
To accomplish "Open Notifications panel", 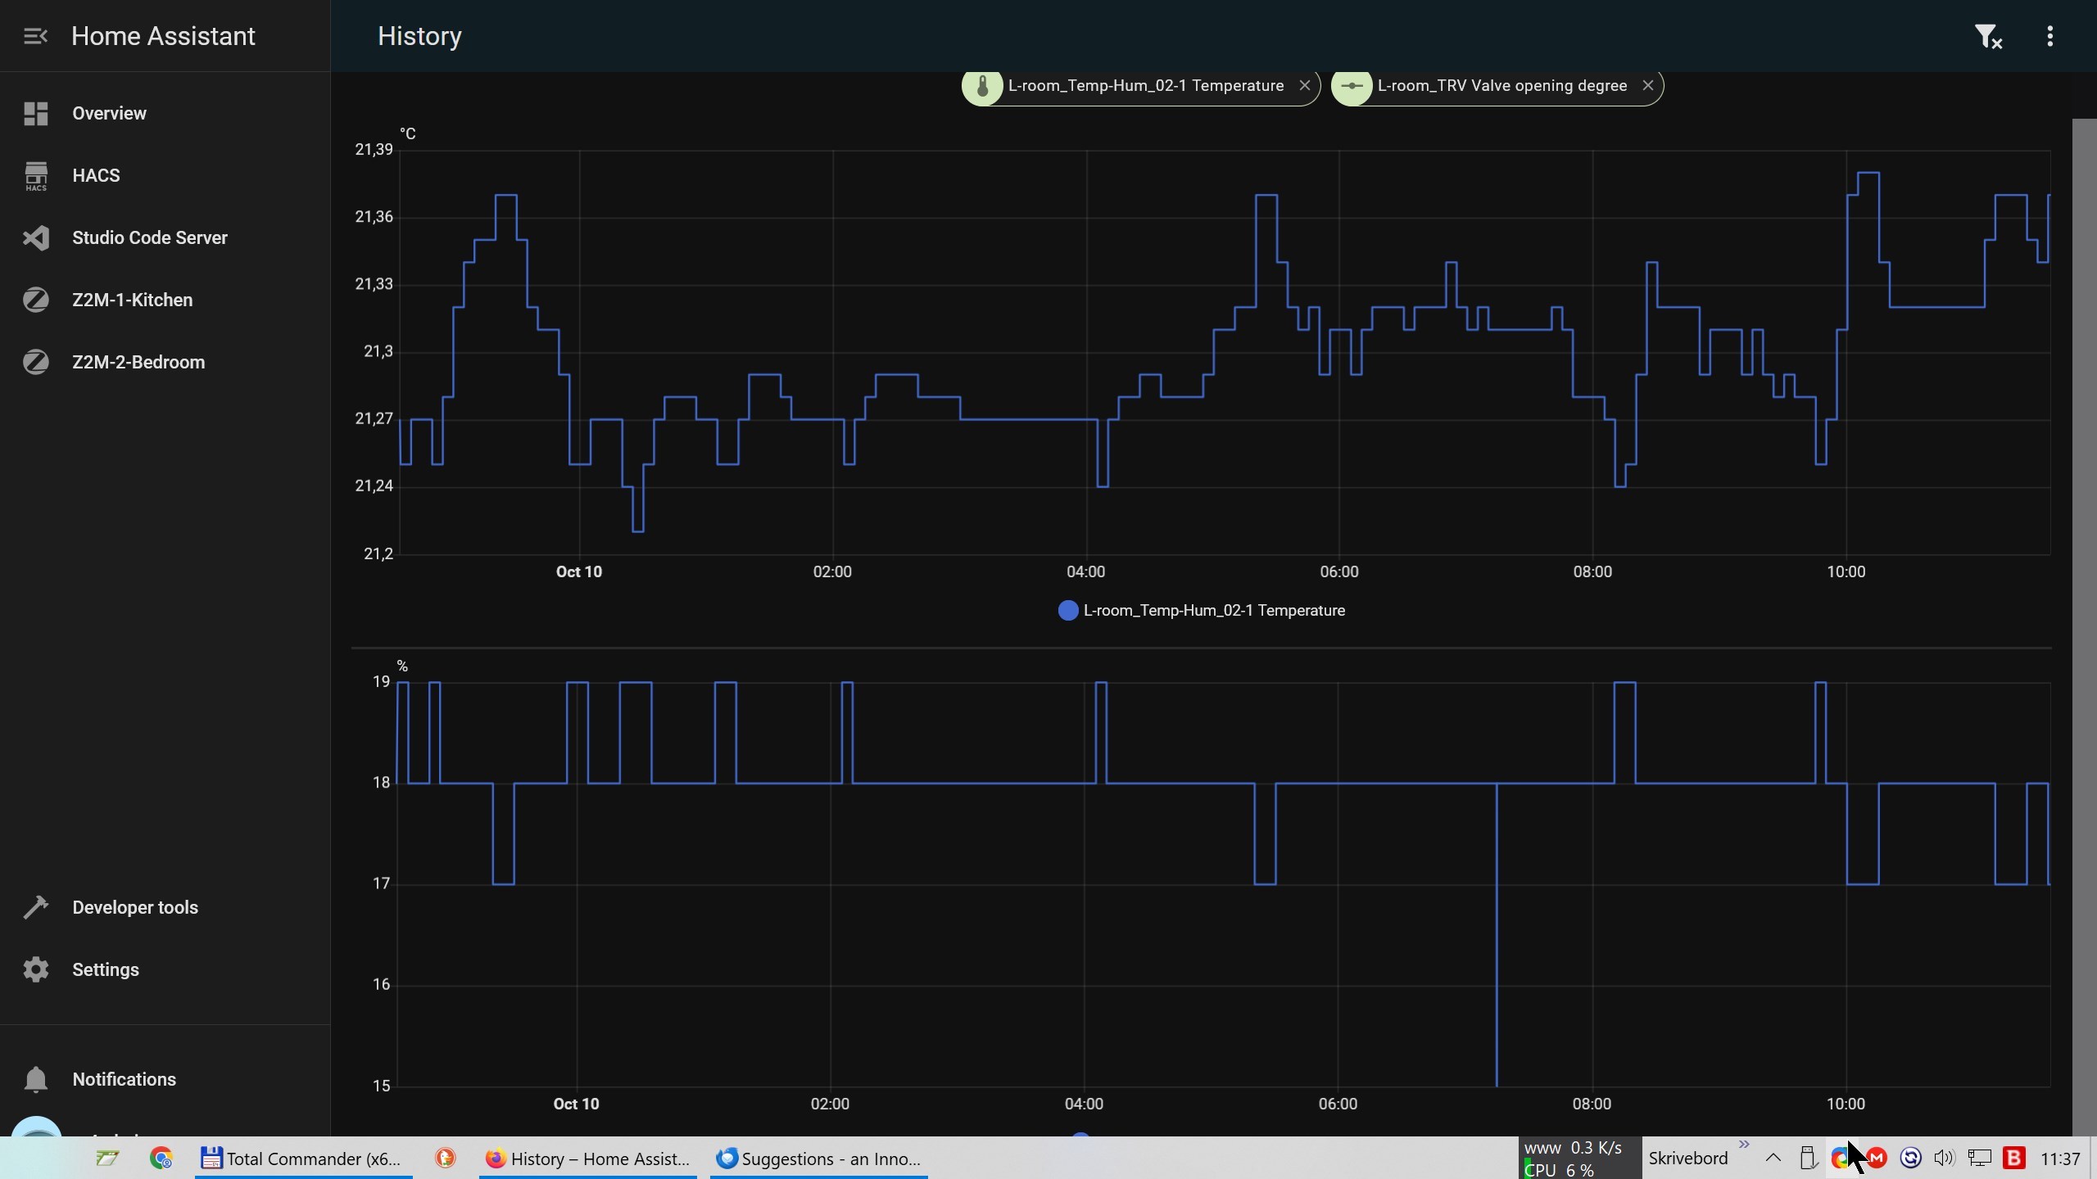I will [124, 1079].
